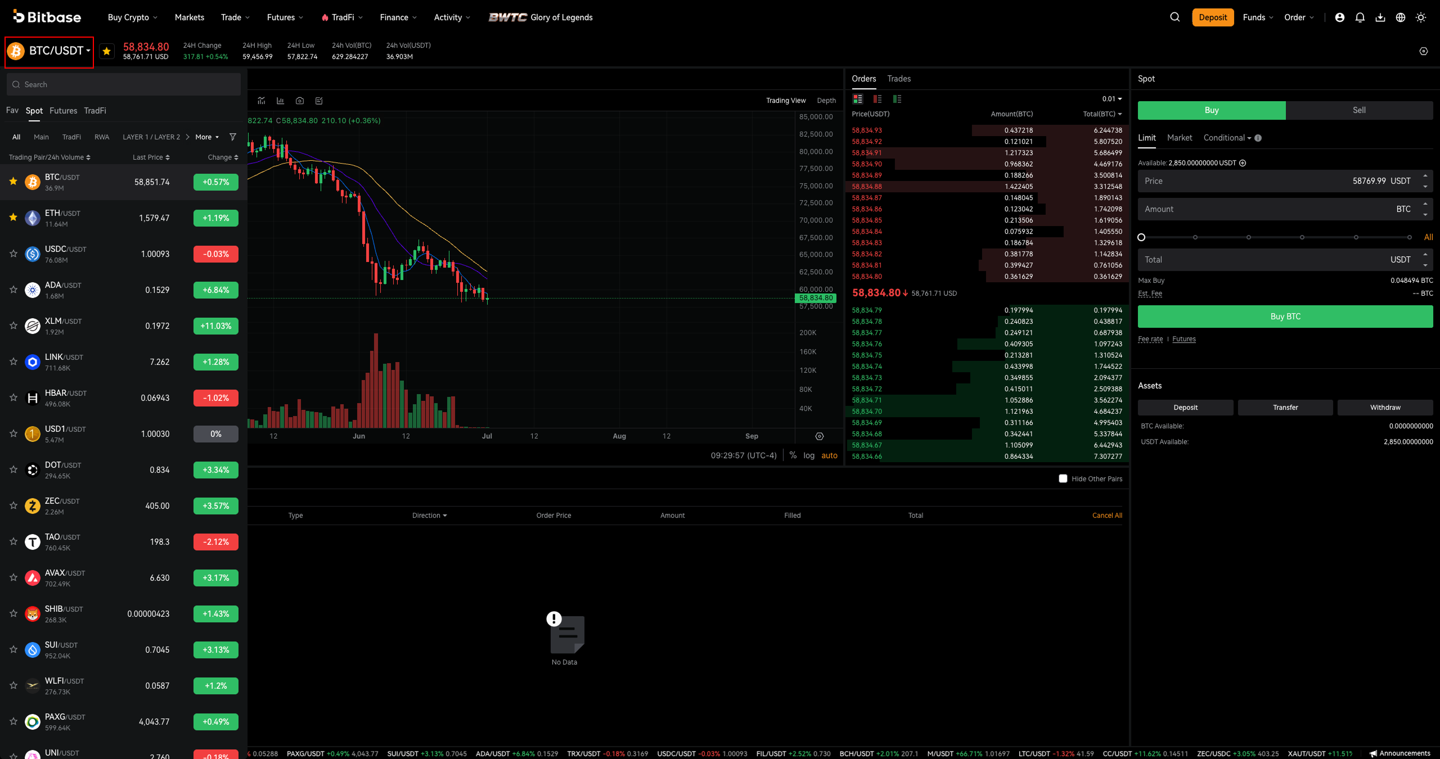Focus the pair Search field

pyautogui.click(x=124, y=84)
